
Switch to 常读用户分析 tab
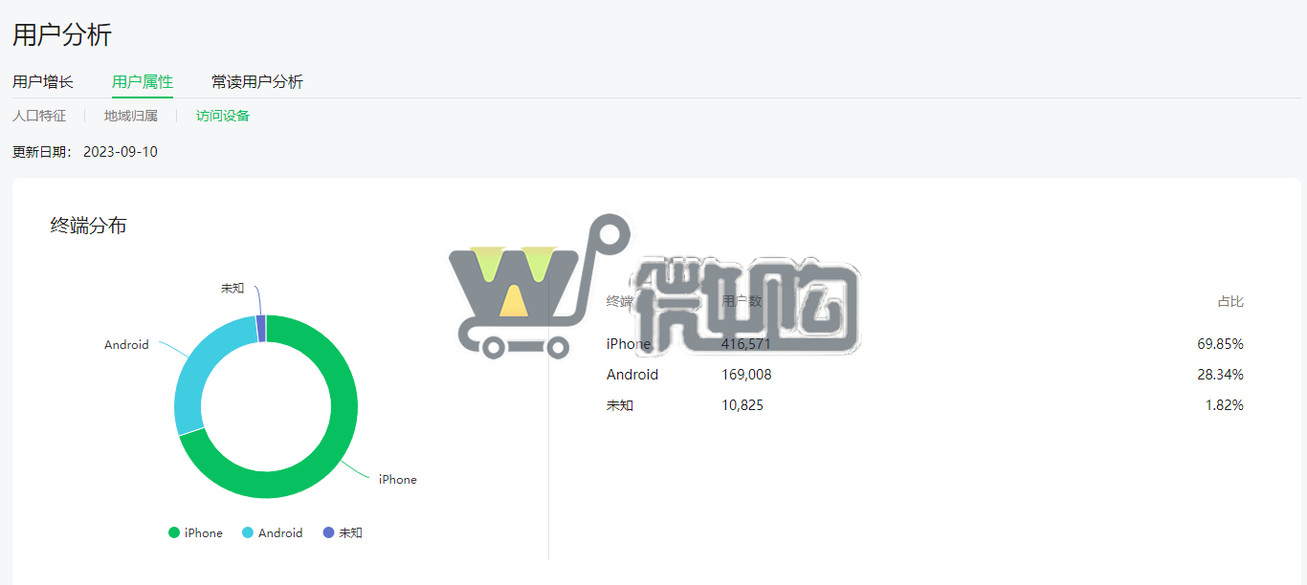coord(257,82)
